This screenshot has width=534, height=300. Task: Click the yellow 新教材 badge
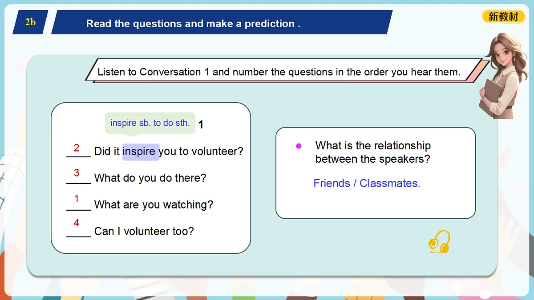click(x=503, y=17)
